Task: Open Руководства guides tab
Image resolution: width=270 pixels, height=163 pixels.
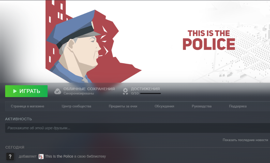Action: coord(202,106)
